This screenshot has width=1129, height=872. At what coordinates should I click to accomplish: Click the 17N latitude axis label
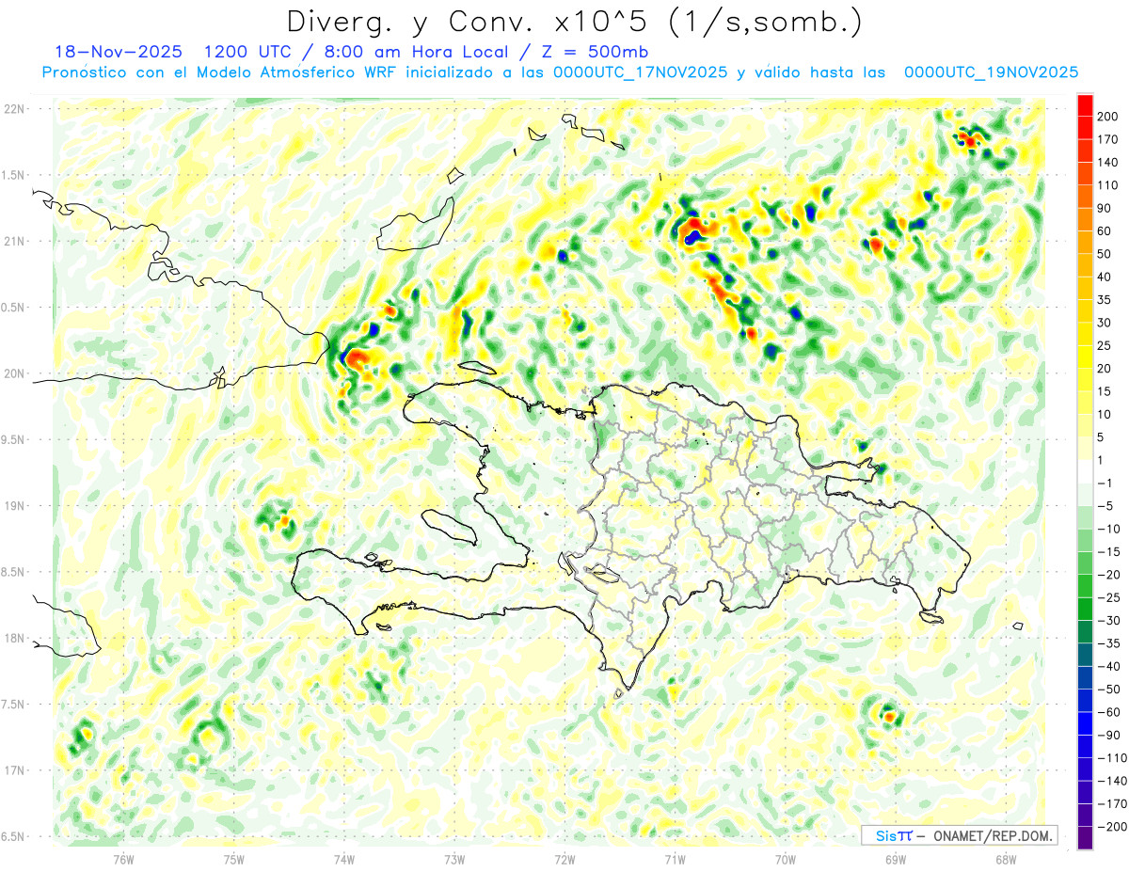pos(13,771)
